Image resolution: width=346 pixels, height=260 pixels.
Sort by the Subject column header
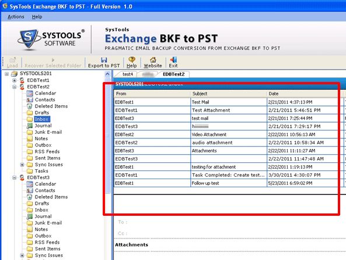tap(228, 94)
